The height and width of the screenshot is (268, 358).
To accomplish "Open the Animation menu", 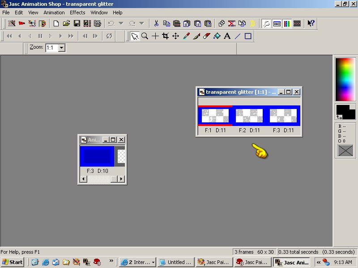I will pyautogui.click(x=54, y=13).
